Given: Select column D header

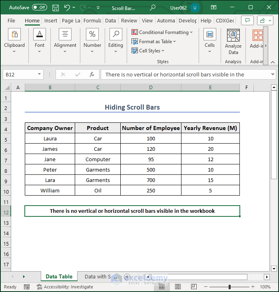Looking at the screenshot, I should [151, 87].
